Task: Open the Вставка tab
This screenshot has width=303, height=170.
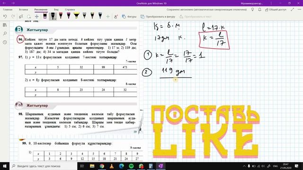Action: 23,9
